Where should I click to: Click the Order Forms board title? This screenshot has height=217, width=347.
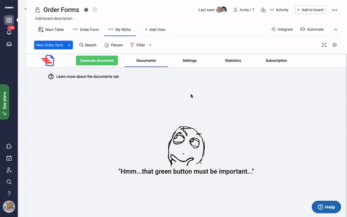[61, 10]
